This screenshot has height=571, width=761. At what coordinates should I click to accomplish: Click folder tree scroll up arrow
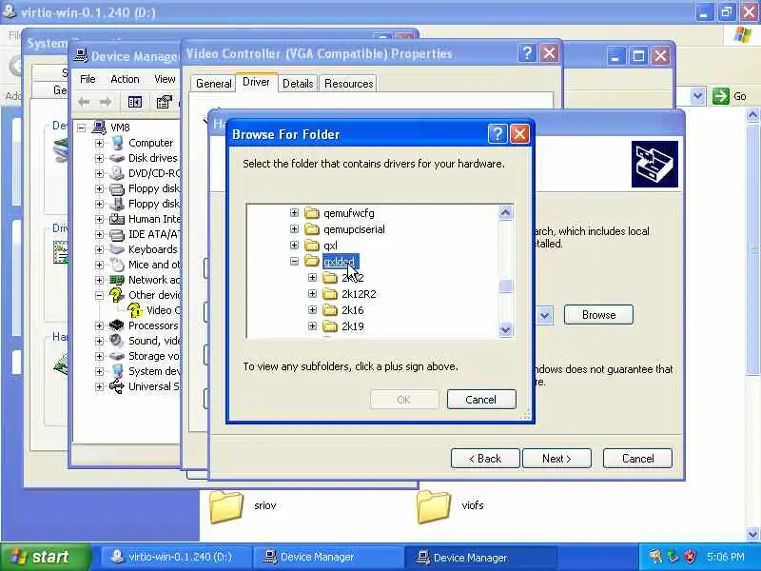coord(505,212)
